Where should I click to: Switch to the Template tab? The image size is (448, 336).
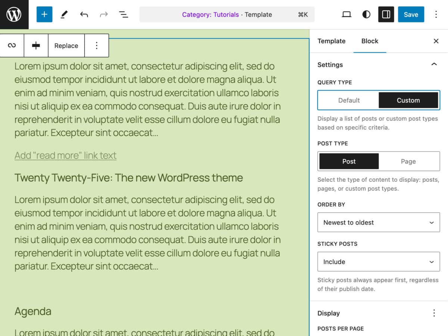tap(331, 41)
